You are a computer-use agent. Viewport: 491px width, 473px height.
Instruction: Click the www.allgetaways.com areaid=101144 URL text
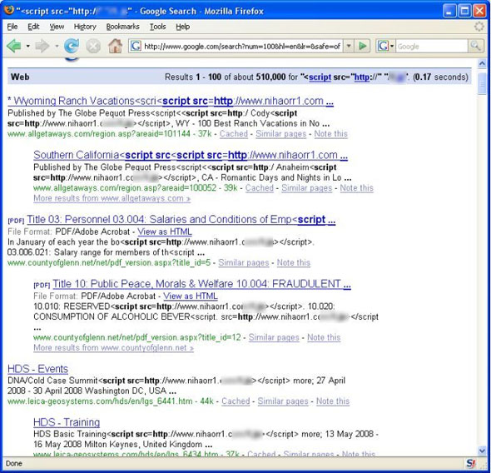pyautogui.click(x=99, y=134)
